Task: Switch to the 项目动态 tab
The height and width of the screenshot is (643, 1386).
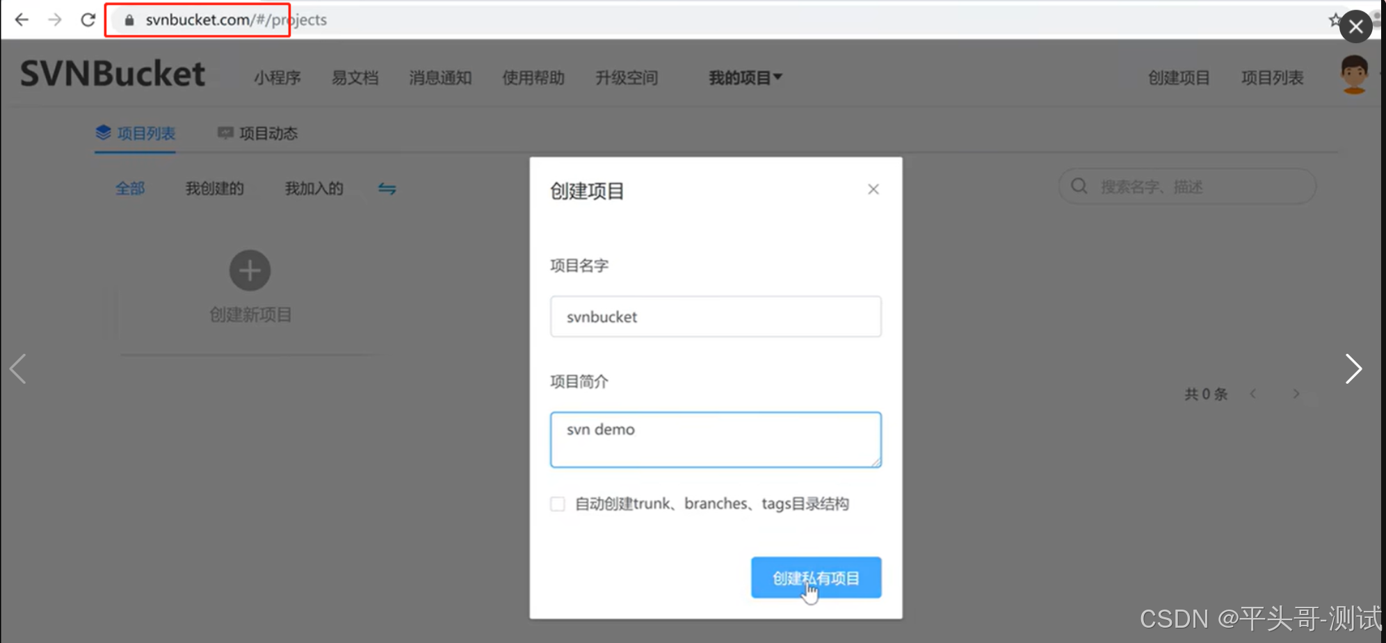Action: click(x=257, y=133)
